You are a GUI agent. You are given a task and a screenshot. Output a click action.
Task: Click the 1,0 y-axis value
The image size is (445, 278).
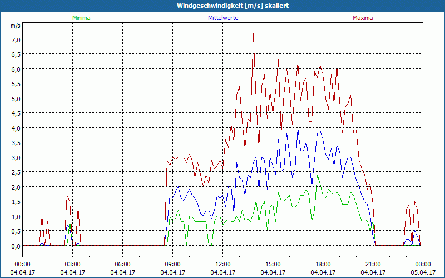tap(16, 216)
